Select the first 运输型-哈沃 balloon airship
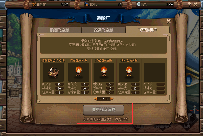This screenshot has height=136, width=203. point(78,72)
